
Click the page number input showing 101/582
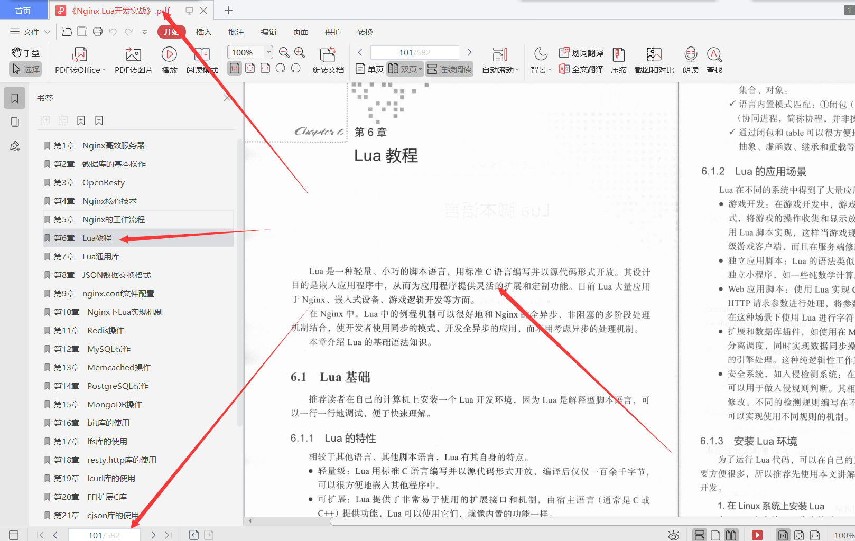pyautogui.click(x=415, y=52)
